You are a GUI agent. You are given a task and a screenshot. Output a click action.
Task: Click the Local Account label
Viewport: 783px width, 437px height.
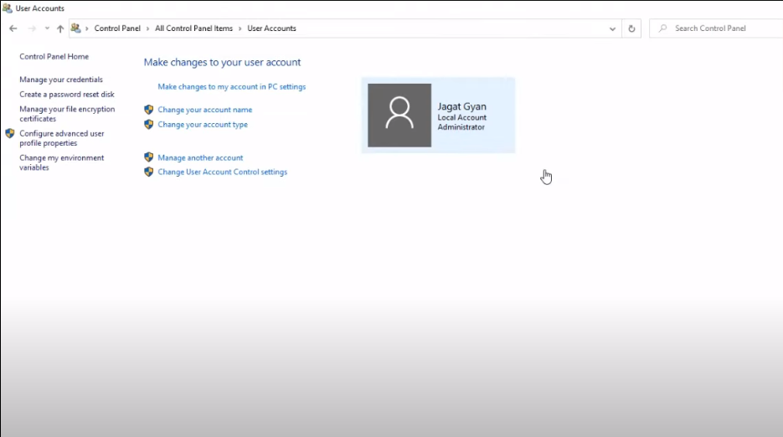462,117
